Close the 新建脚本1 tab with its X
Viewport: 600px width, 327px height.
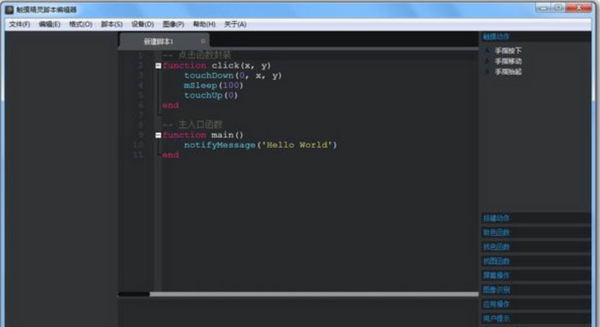[x=202, y=41]
